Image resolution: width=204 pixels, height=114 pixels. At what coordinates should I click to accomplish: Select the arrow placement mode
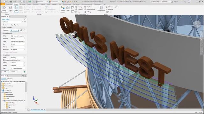pyautogui.click(x=11, y=30)
